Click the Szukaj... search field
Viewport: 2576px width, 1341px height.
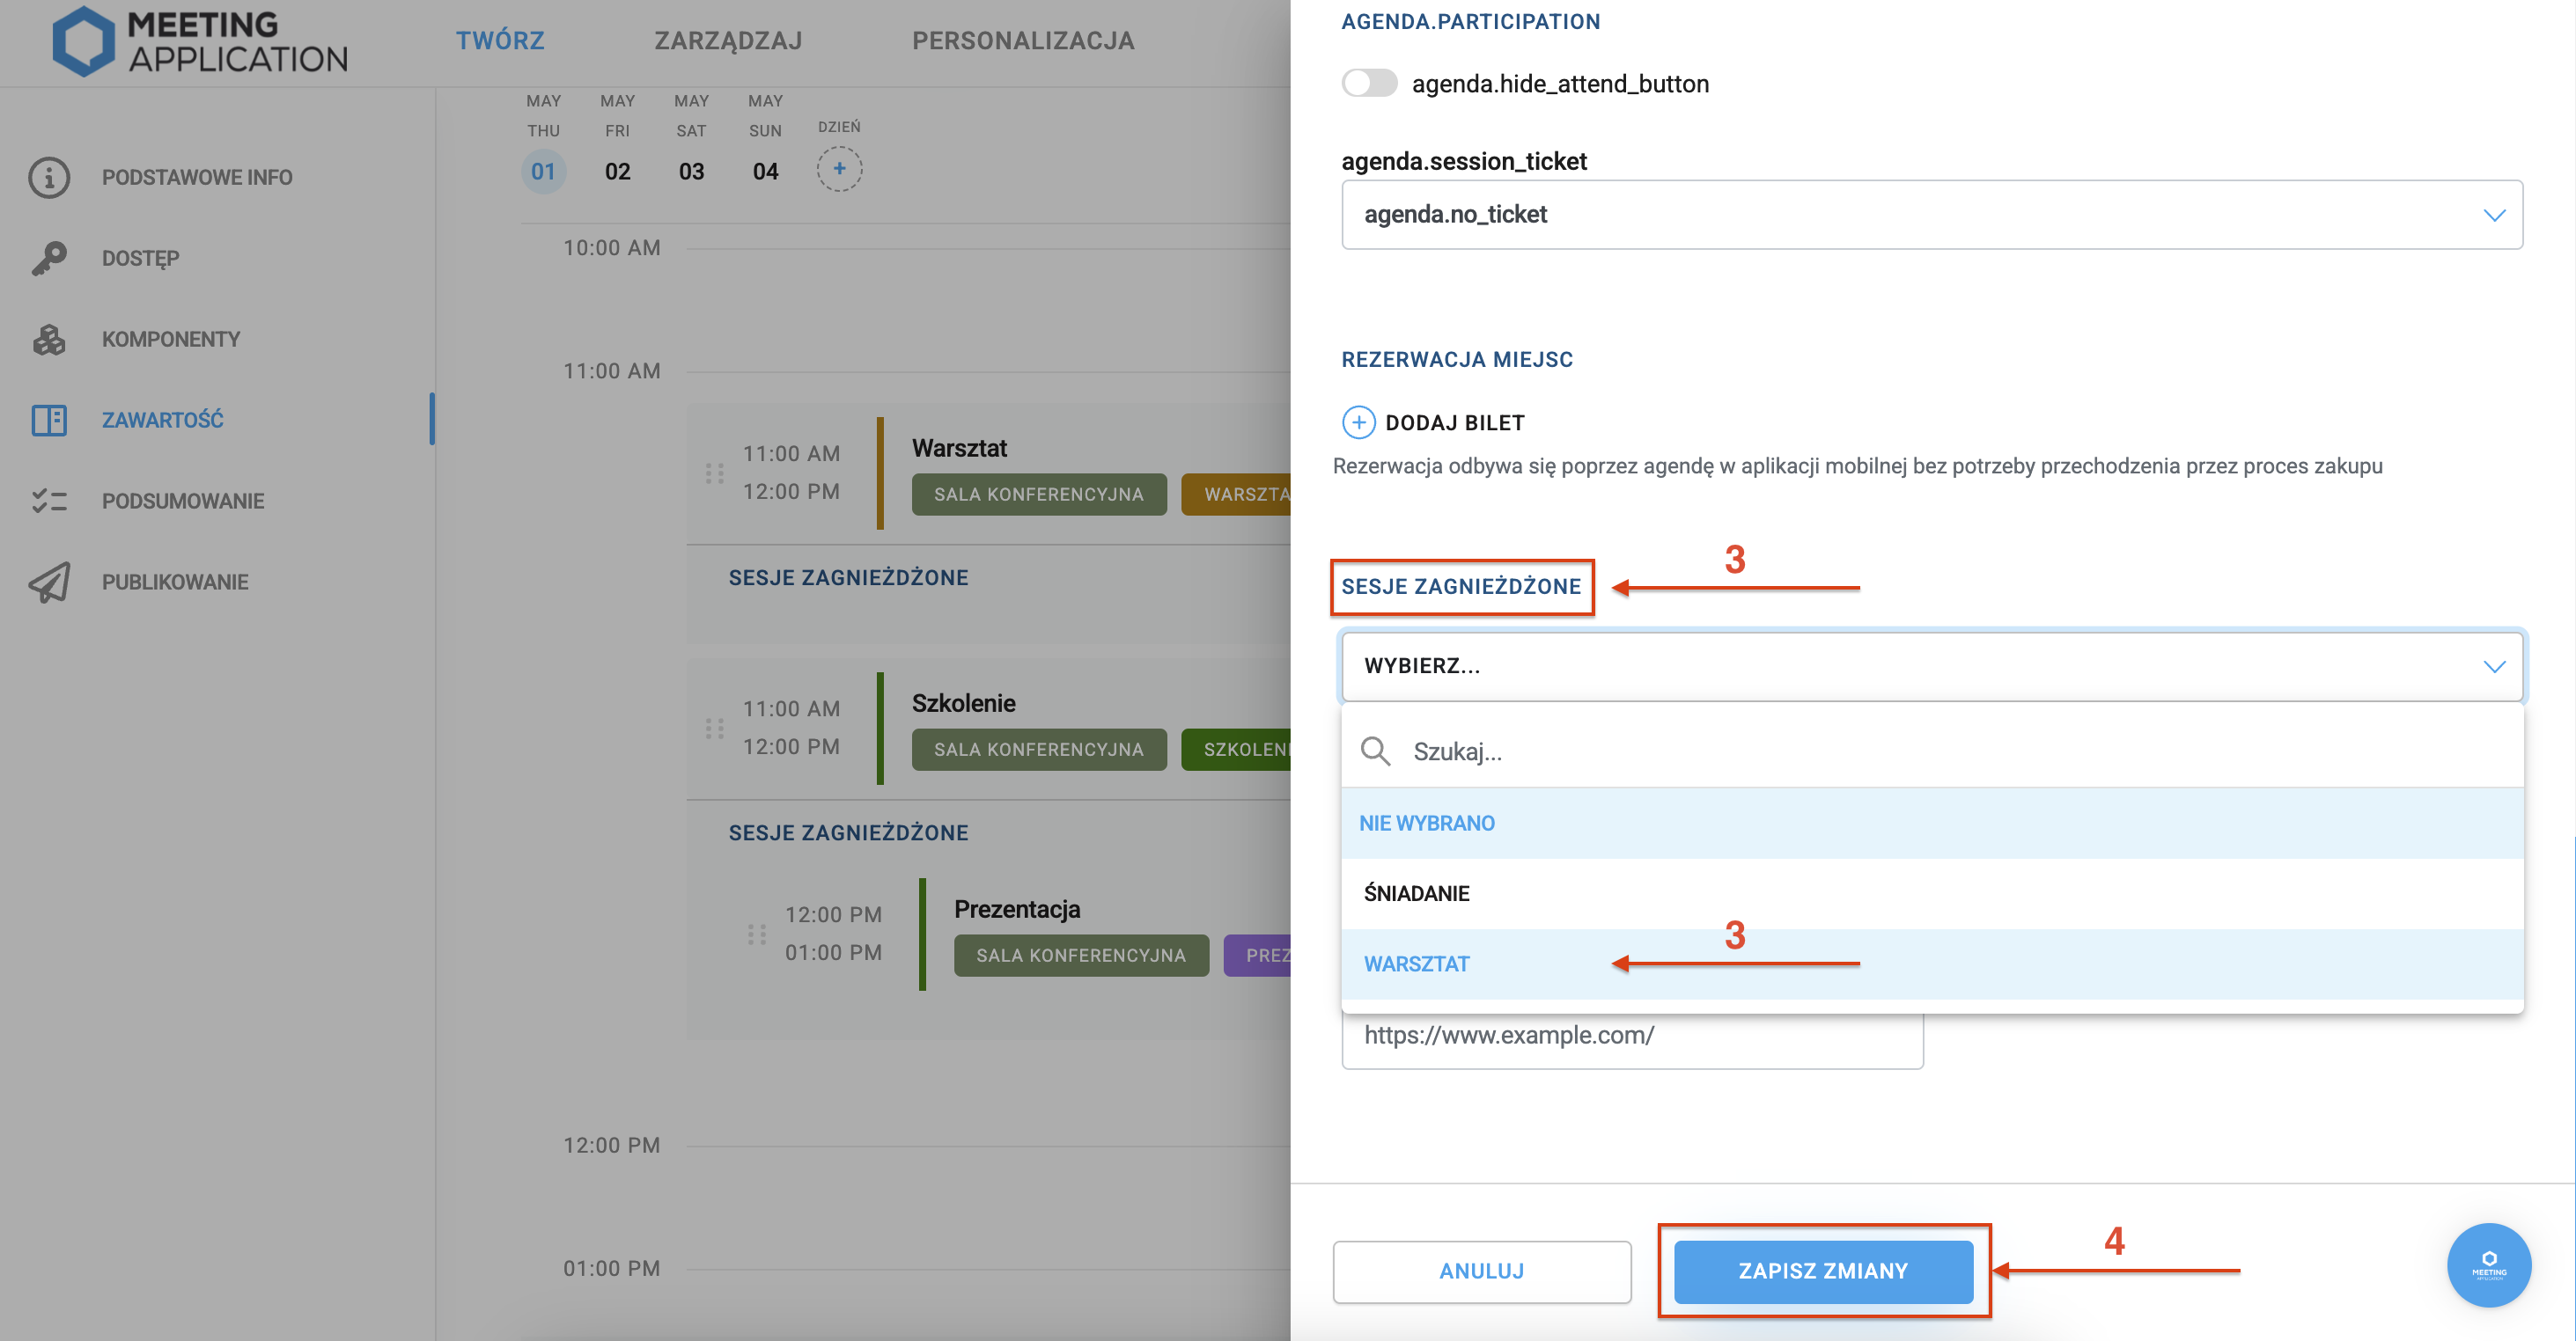tap(1931, 751)
